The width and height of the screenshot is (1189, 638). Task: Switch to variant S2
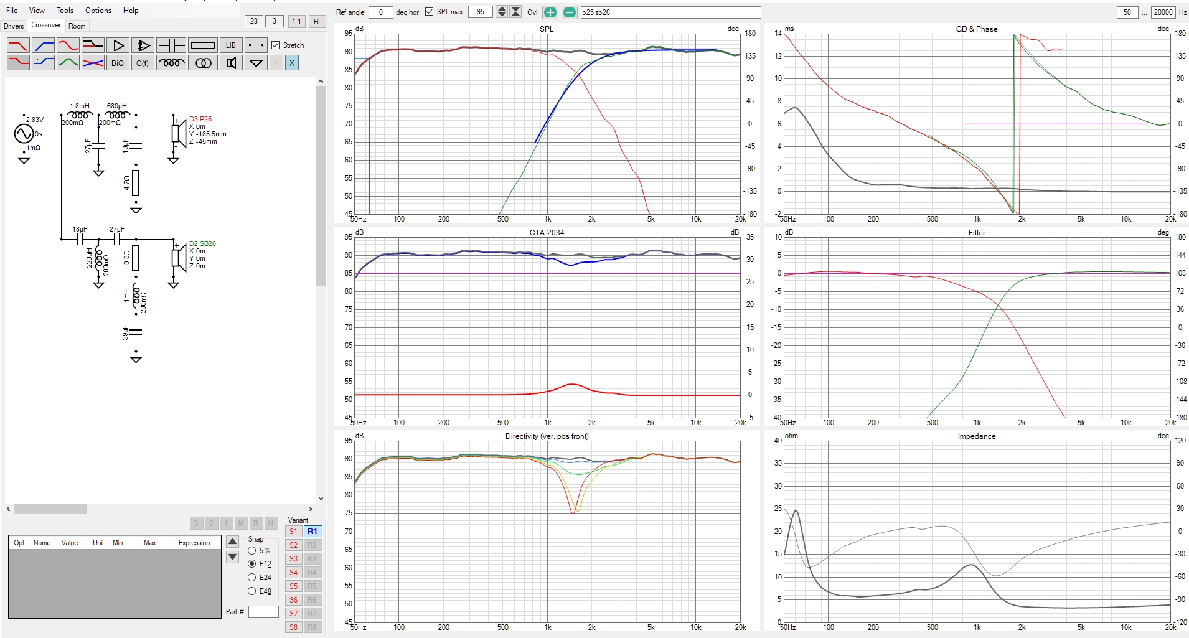click(293, 545)
